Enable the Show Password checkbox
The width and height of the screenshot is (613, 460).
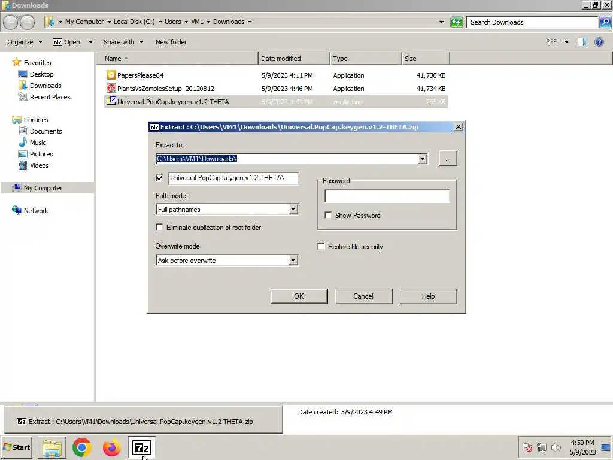pyautogui.click(x=328, y=215)
